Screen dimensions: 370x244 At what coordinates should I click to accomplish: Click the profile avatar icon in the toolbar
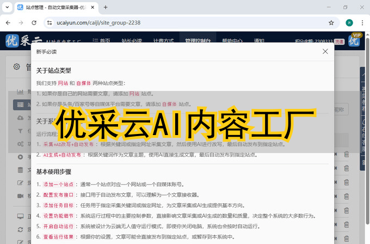[x=349, y=23]
